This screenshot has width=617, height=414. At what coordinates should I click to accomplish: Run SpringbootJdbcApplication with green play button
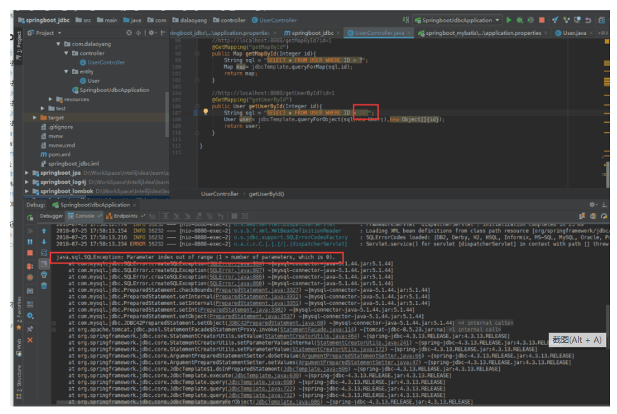pos(509,20)
